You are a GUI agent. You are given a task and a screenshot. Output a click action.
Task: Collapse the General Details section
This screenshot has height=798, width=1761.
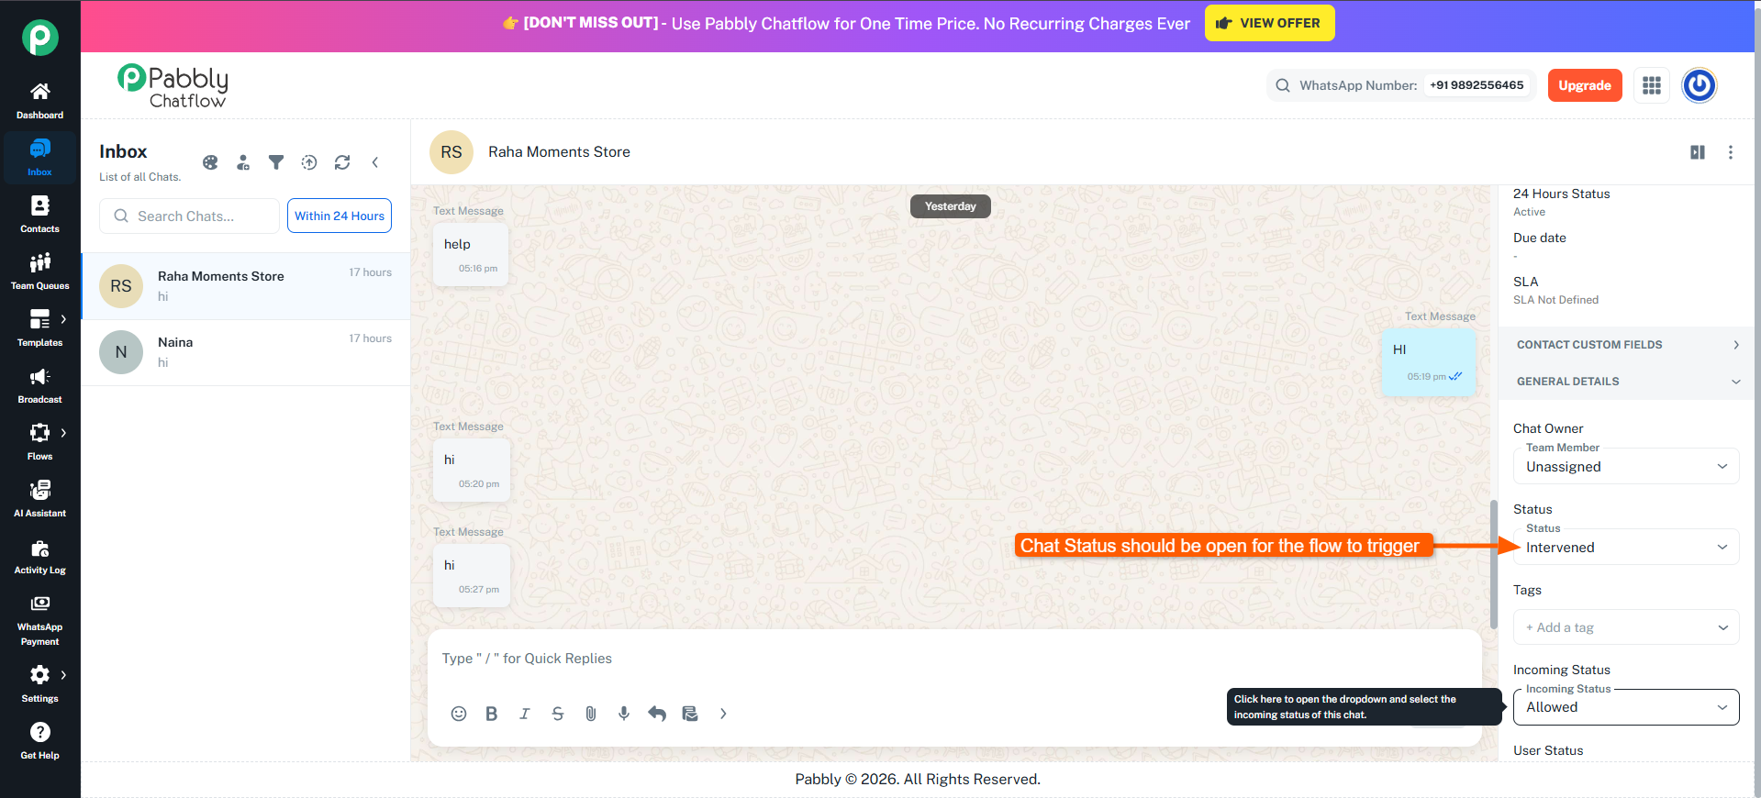(1628, 382)
